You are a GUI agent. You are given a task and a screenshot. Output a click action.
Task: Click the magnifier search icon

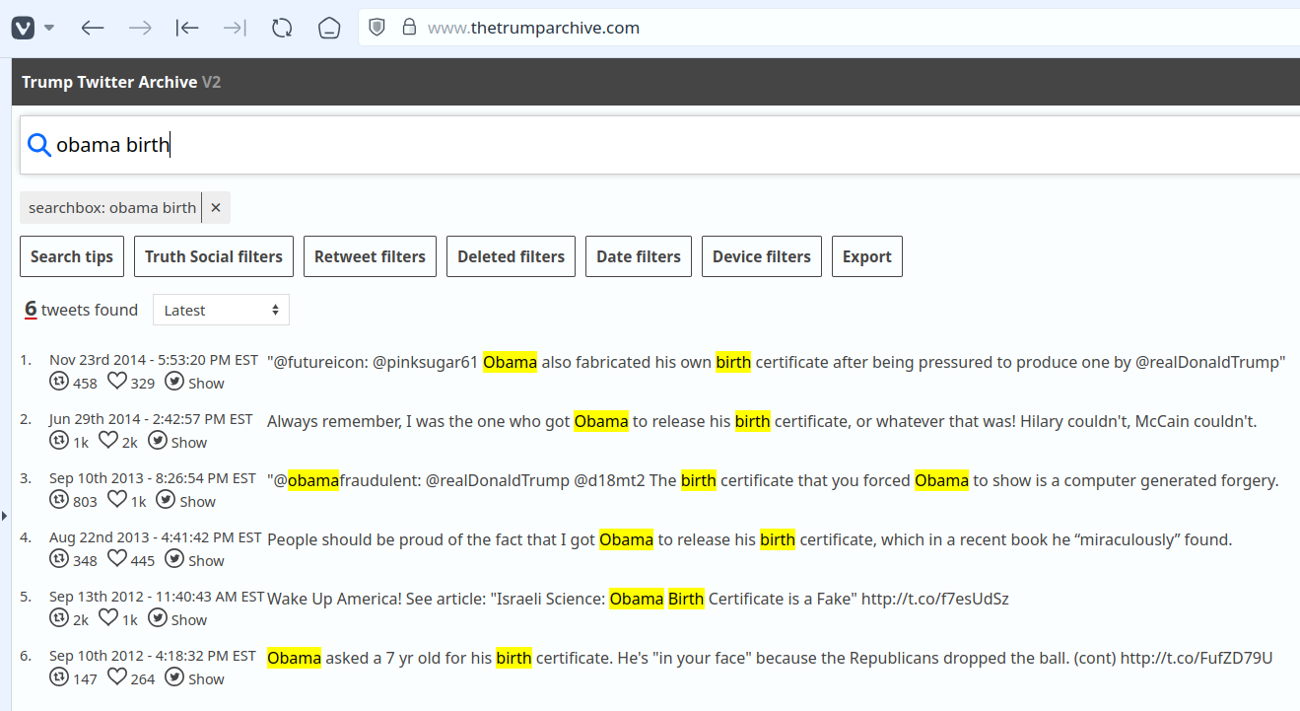pyautogui.click(x=38, y=146)
